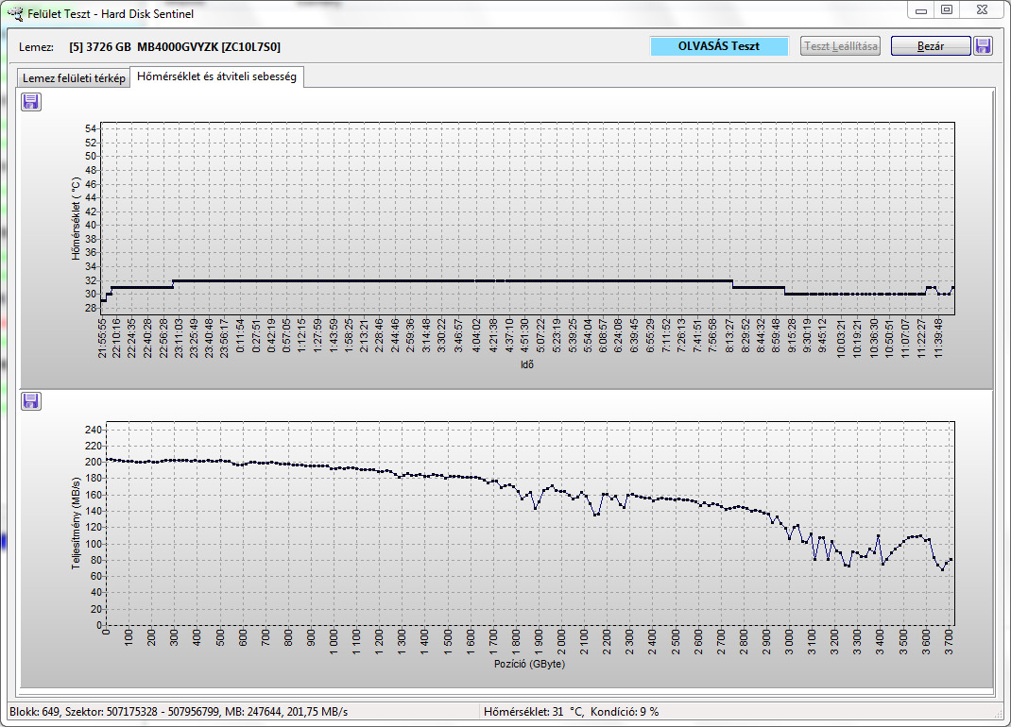1011x727 pixels.
Task: Open the Lemez felületi térkép tab
Action: point(74,78)
